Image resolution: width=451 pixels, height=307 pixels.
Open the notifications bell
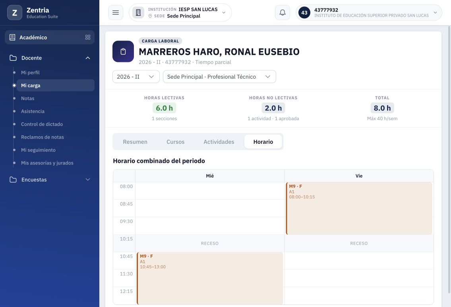283,13
